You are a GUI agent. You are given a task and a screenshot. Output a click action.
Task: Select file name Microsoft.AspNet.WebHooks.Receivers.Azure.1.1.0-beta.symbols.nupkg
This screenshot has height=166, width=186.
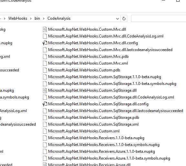point(109,158)
